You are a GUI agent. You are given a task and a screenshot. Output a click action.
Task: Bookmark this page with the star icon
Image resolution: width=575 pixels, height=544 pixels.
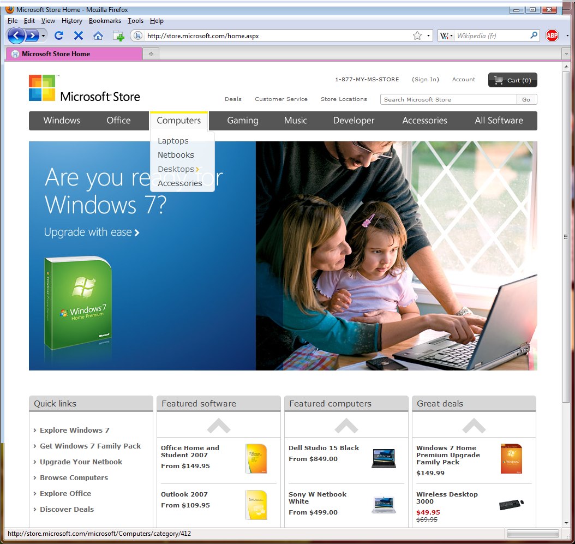[417, 35]
